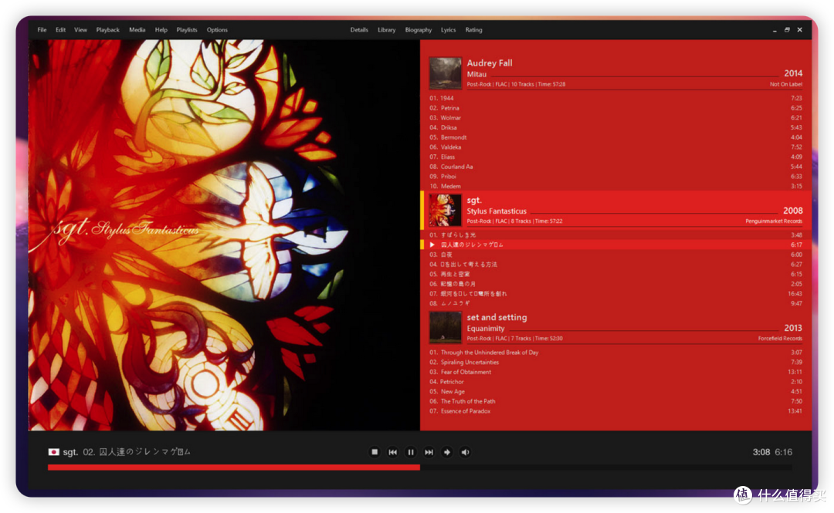Open the Options menu
Viewport: 834px width, 513px height.
pyautogui.click(x=217, y=30)
